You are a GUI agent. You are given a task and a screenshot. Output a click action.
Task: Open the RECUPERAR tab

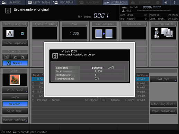tap(64, 2)
